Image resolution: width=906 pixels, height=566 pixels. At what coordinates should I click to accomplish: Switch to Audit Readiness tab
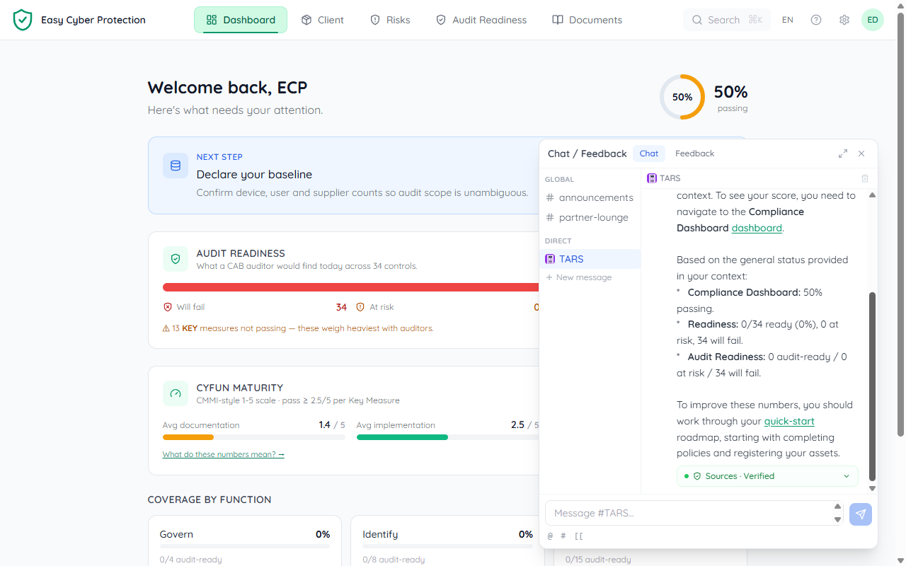click(x=481, y=20)
